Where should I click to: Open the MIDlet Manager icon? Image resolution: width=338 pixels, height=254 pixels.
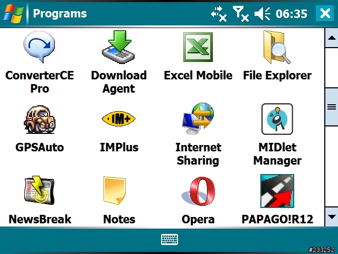(x=277, y=119)
